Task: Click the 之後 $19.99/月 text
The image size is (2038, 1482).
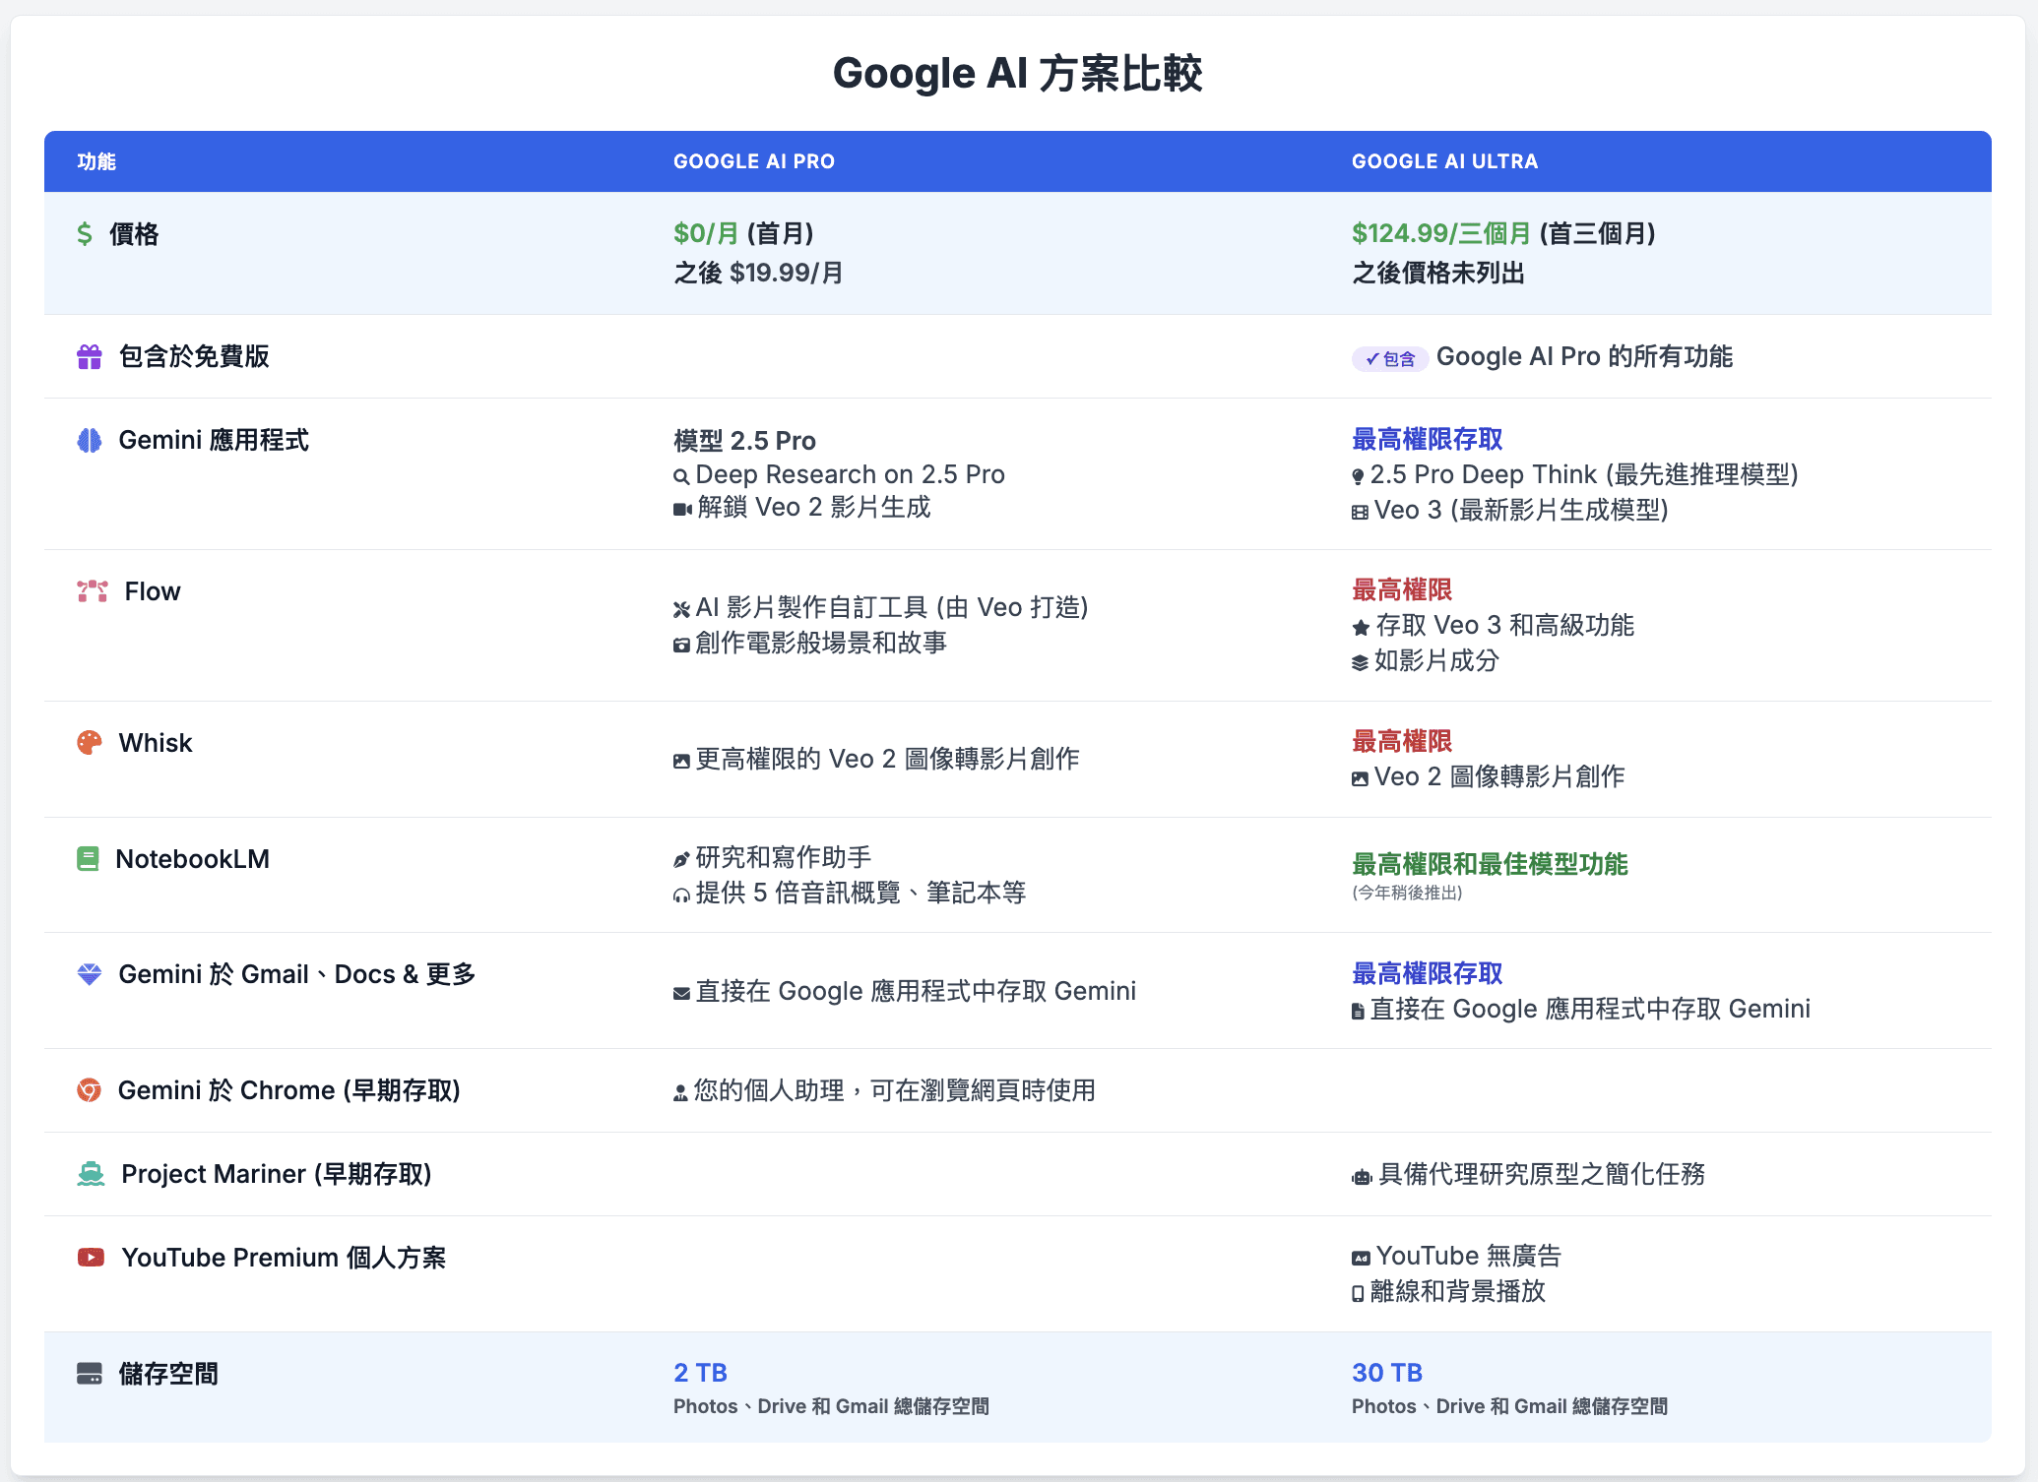Action: (x=758, y=273)
